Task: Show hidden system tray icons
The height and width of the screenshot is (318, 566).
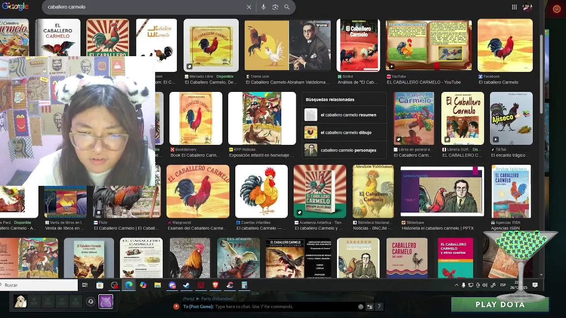Action: [456, 285]
